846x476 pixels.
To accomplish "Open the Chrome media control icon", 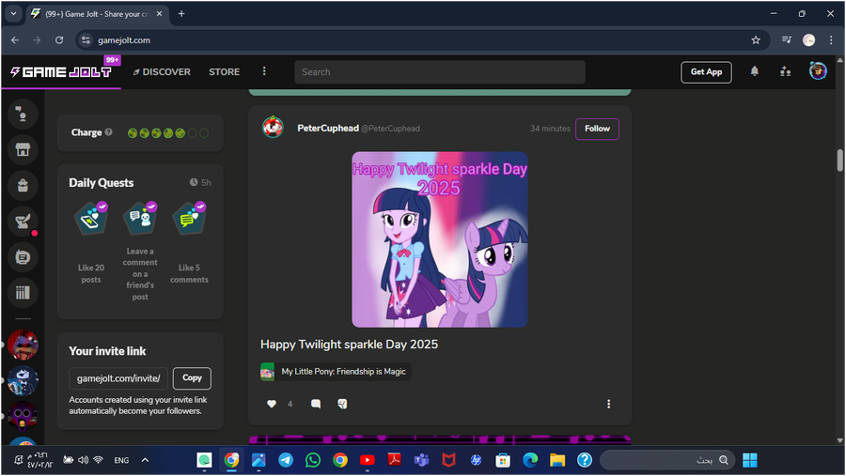I will tap(787, 39).
